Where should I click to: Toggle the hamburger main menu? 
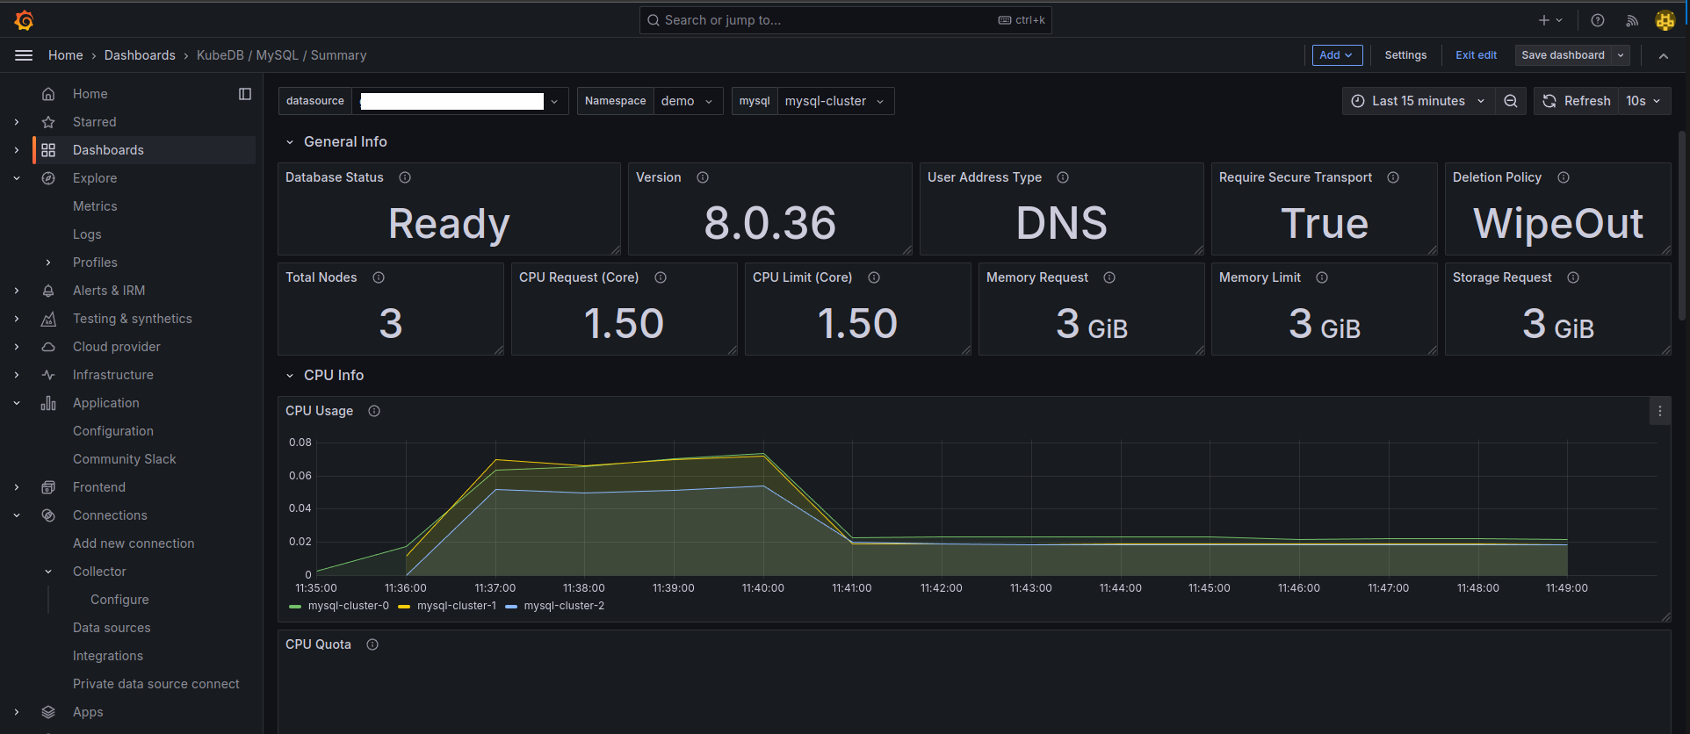click(x=24, y=55)
